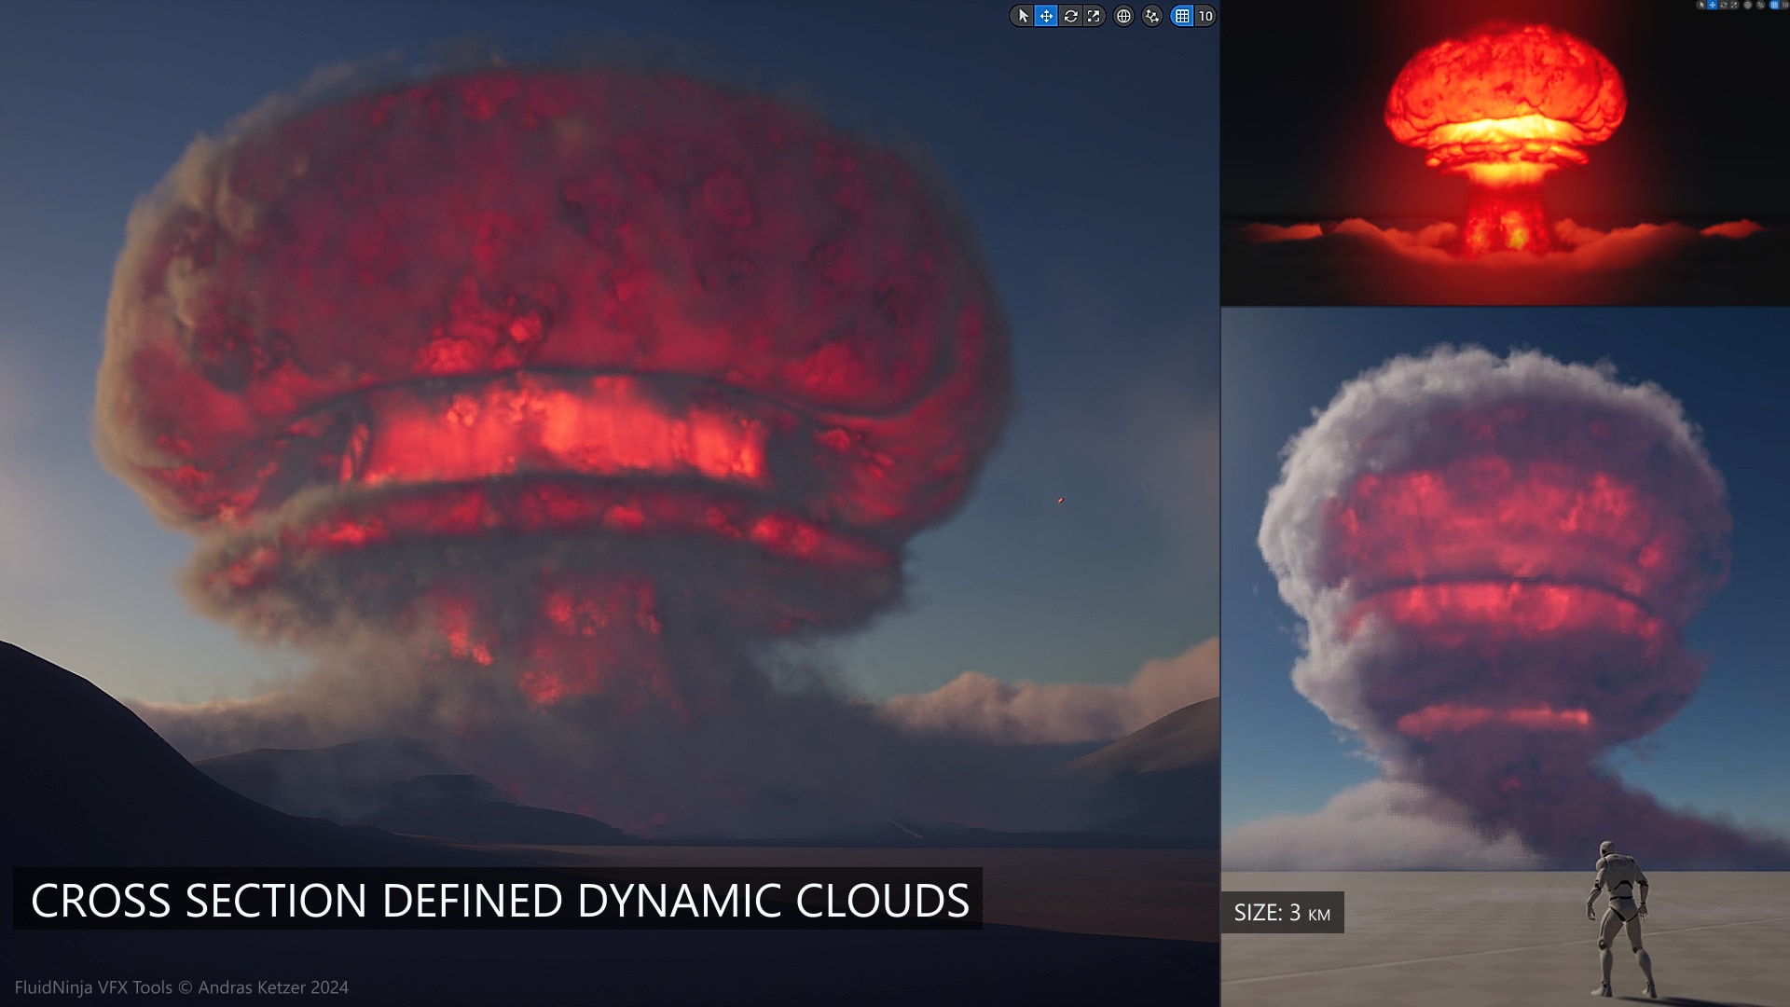Activate the Move (translate) transform tool
The height and width of the screenshot is (1007, 1790).
tap(1046, 16)
